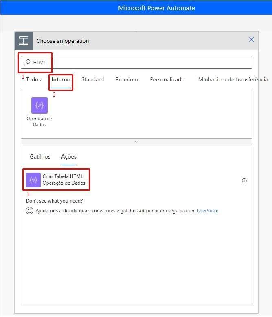Viewport: 272px width, 317px height.
Task: Open Minha área de transferência tab
Action: click(233, 79)
